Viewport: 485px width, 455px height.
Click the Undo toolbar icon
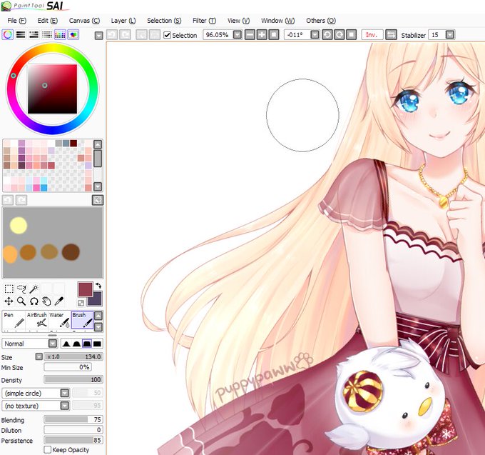pos(112,35)
